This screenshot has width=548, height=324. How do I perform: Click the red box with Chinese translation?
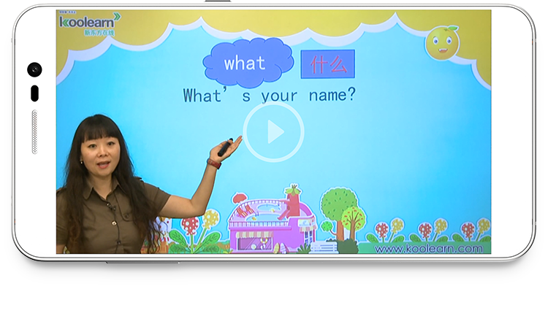coord(327,64)
